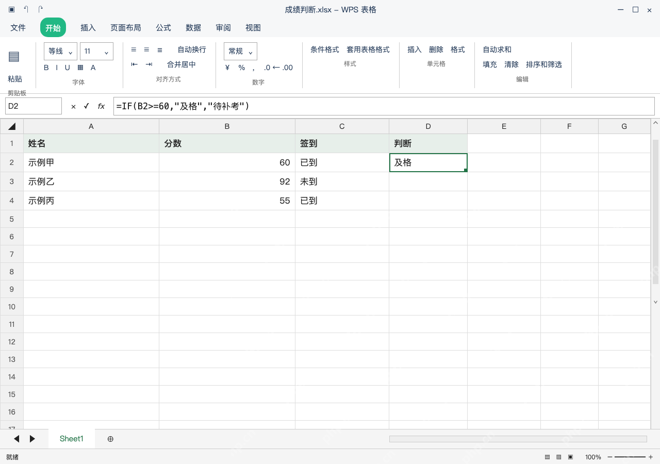Switch to normal view in status bar
Image resolution: width=660 pixels, height=464 pixels.
pyautogui.click(x=547, y=457)
